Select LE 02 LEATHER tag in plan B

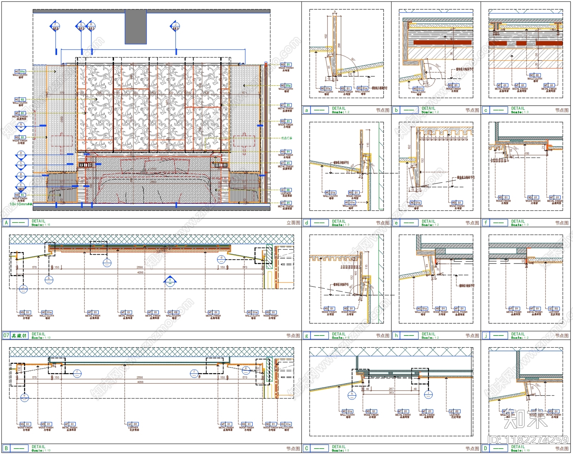coord(133,426)
